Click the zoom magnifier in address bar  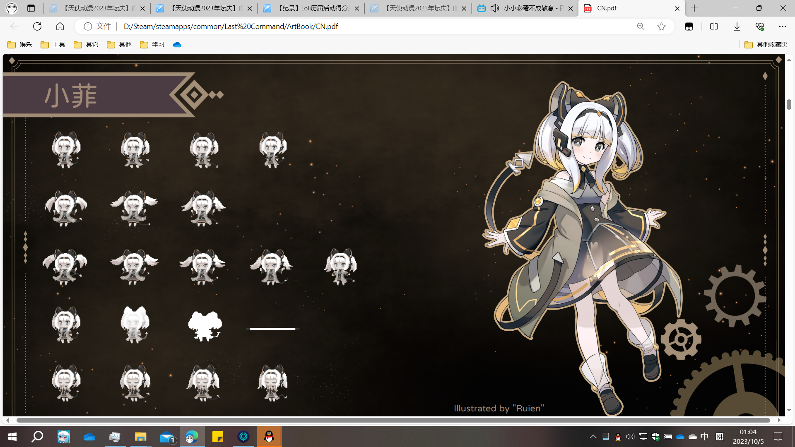click(x=641, y=26)
